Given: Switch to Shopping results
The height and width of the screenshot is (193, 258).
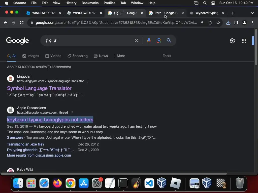Looking at the screenshot, I should click(78, 56).
